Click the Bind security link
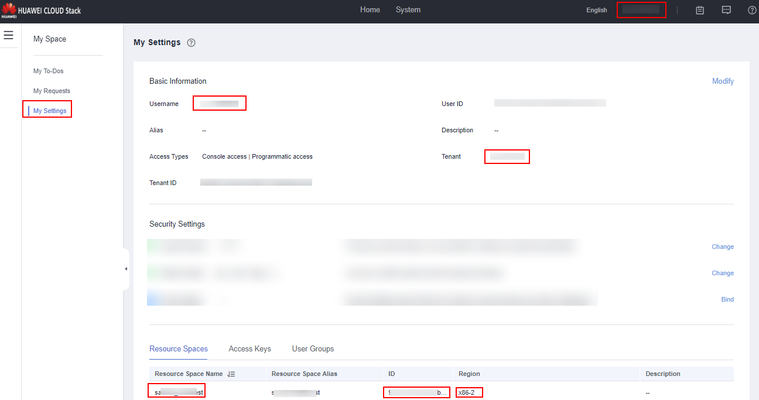 (x=727, y=299)
